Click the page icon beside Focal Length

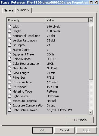[10, 73]
